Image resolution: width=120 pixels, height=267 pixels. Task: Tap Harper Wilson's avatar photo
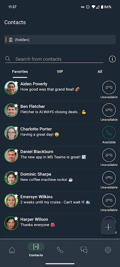pos(11,223)
